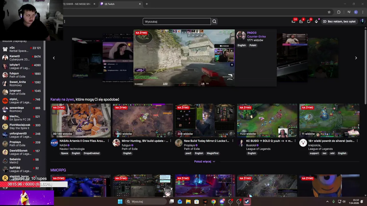The image size is (367, 206).
Task: Open options for Mirror Hunting stream card
Action: 171,141
